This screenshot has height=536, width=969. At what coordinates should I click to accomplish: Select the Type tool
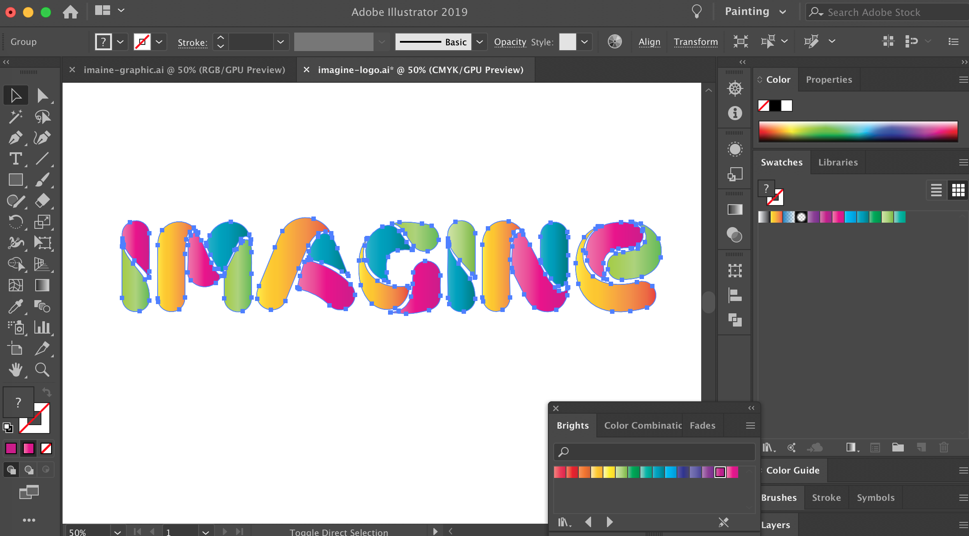(x=16, y=159)
